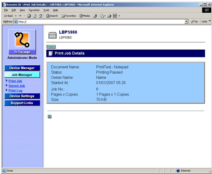Image resolution: width=212 pixels, height=174 pixels.
Task: Click the To Top page logo image
Action: pos(22,42)
